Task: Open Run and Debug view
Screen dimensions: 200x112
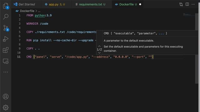Action: [x=6, y=39]
